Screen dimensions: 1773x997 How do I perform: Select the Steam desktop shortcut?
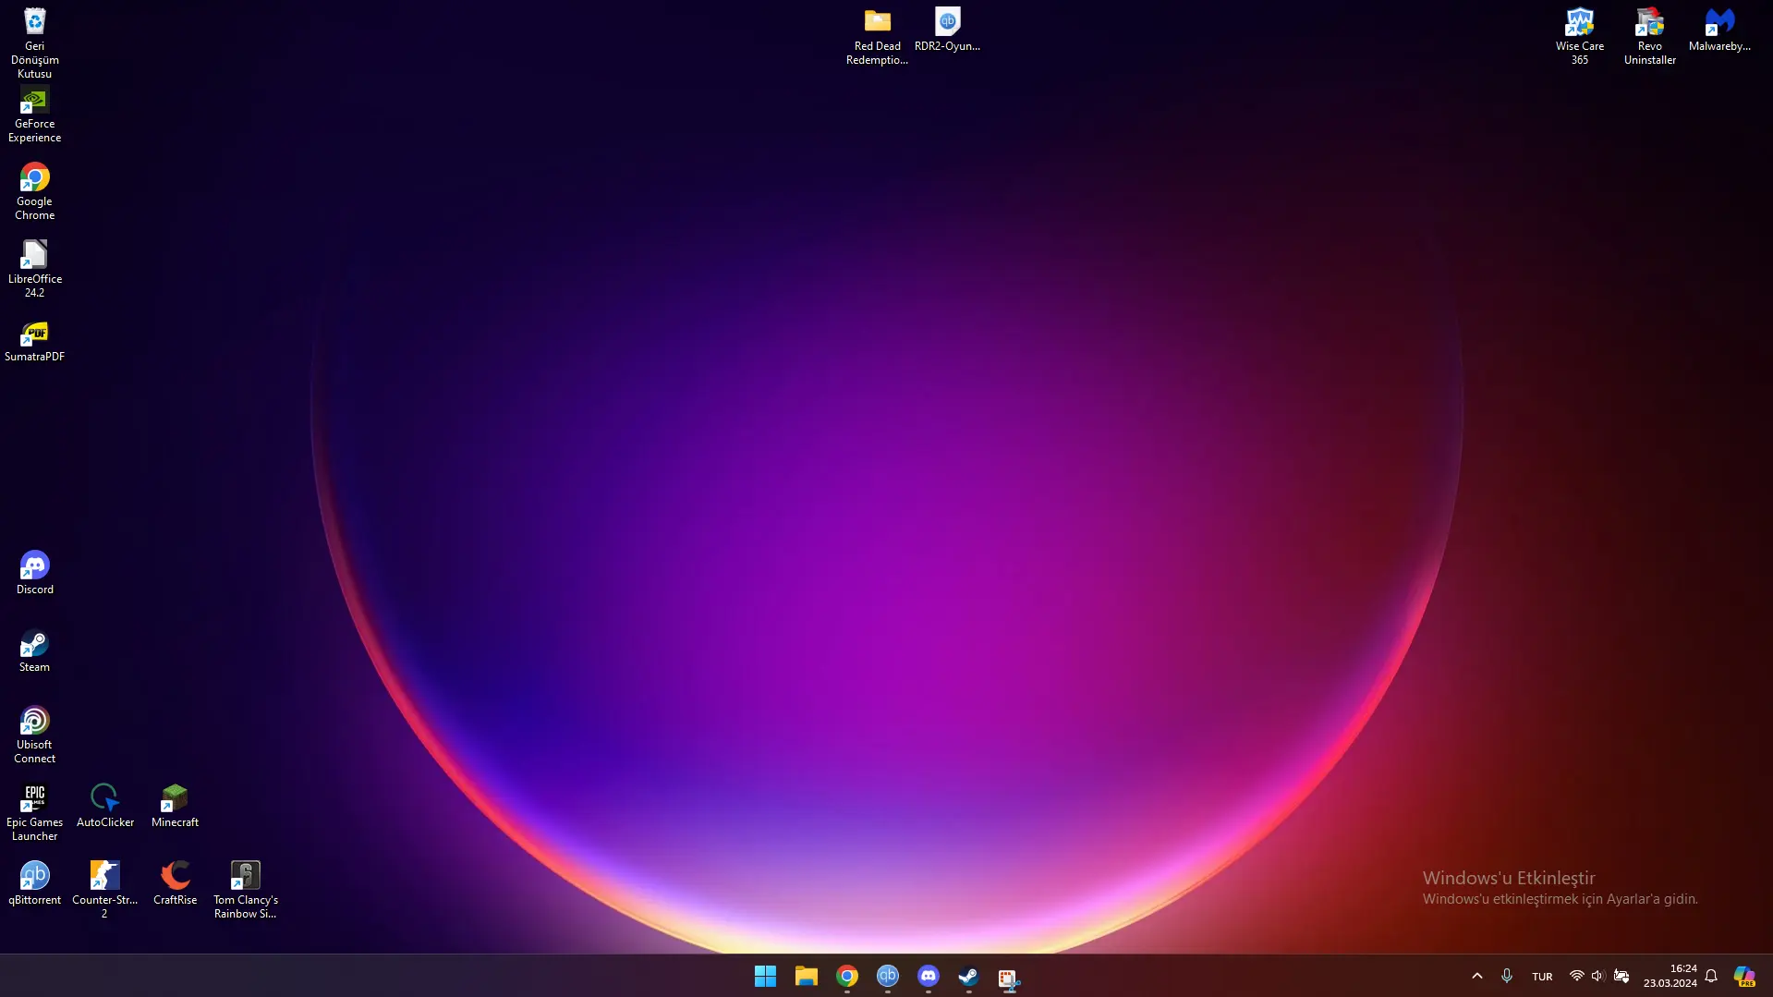(34, 650)
